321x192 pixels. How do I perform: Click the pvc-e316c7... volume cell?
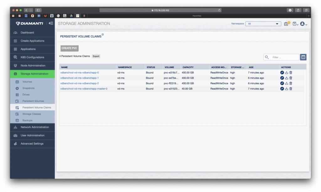[171, 72]
